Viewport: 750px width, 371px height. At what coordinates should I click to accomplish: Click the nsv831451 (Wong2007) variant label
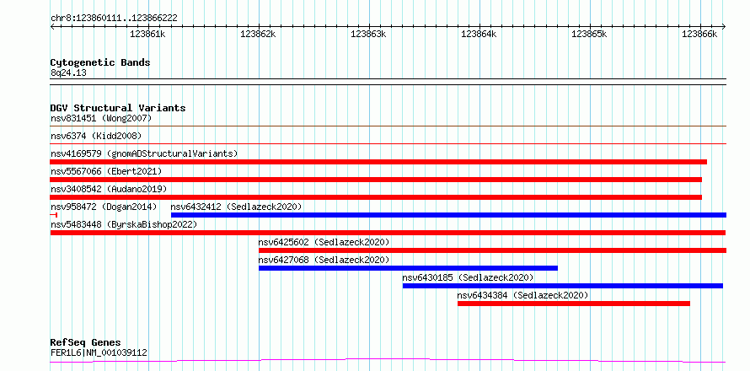[101, 118]
